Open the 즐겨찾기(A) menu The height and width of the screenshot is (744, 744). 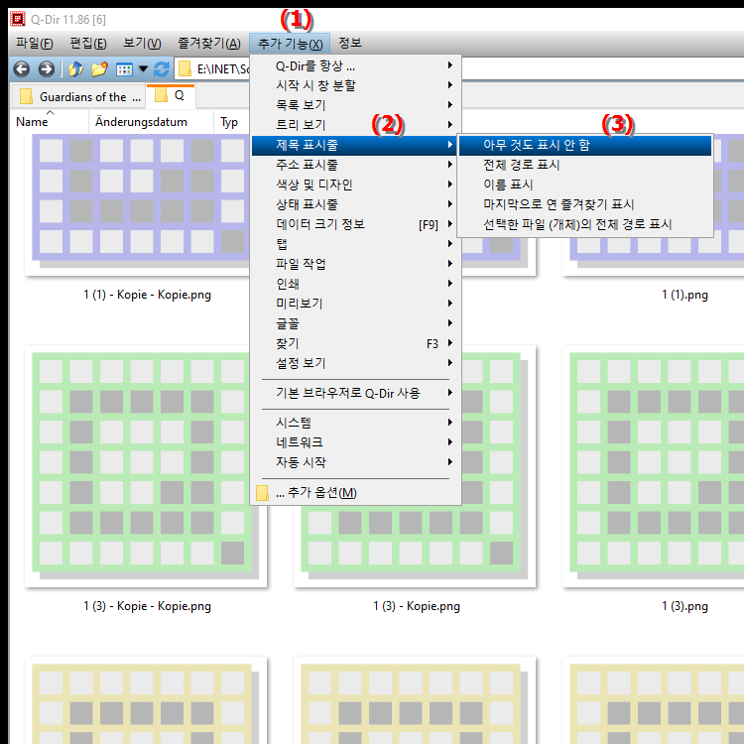[x=208, y=44]
